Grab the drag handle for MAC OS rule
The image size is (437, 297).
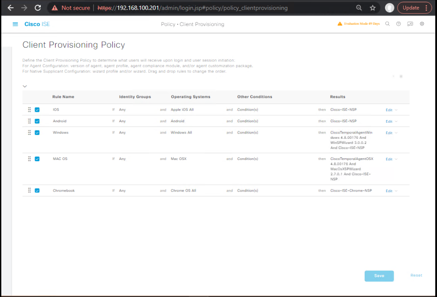(x=29, y=159)
